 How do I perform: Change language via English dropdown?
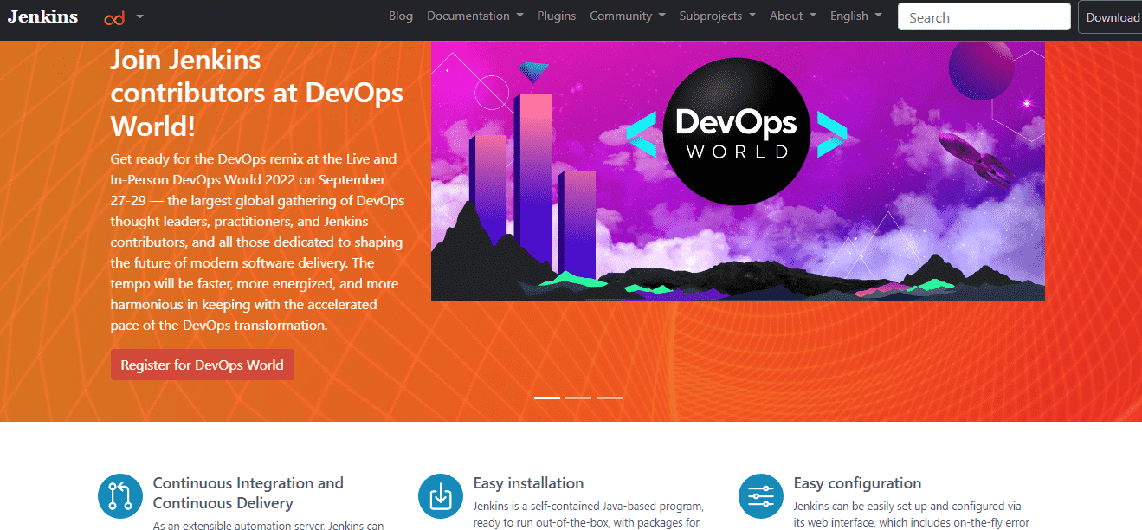click(x=856, y=16)
